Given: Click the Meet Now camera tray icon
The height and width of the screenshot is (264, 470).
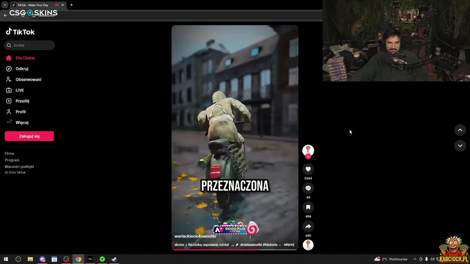Looking at the screenshot, I should click(x=421, y=259).
